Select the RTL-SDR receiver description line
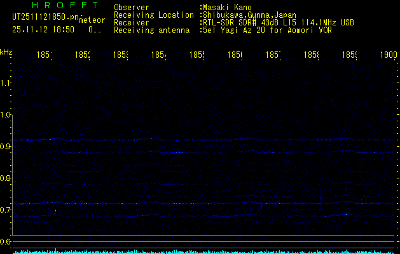Screen dimensions: 400x254 [279, 22]
